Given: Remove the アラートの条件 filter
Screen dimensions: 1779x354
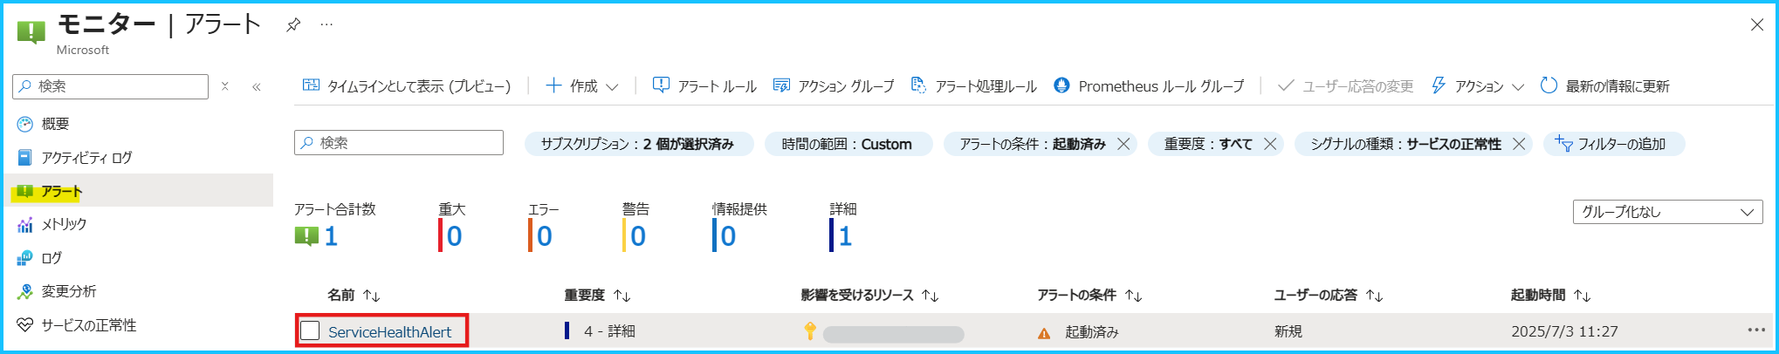Looking at the screenshot, I should (x=1123, y=144).
